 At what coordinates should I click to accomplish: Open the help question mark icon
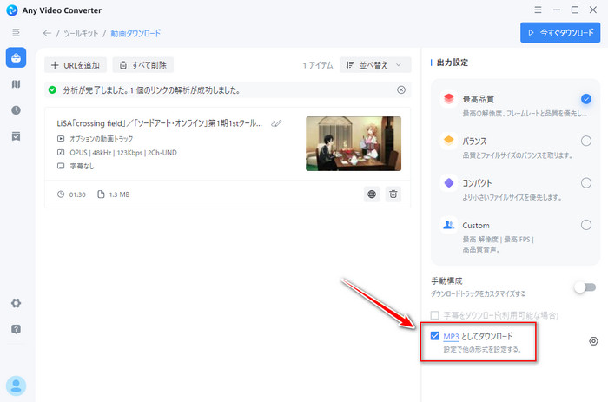tap(16, 329)
